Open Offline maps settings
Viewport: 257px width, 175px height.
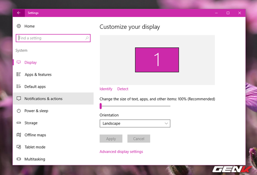53,135
